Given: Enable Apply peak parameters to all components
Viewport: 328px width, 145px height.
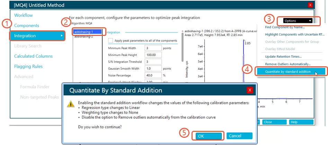Looking at the screenshot, I should tap(110, 40).
